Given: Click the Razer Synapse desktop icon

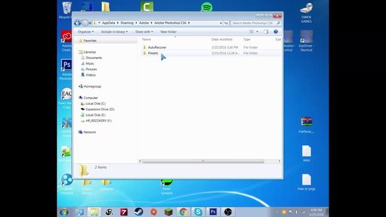Looking at the screenshot, I should point(166,187).
